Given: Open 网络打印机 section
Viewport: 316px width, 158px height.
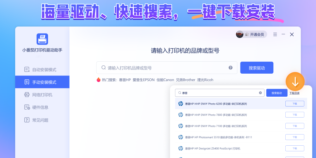Looking at the screenshot, I should [x=42, y=95].
